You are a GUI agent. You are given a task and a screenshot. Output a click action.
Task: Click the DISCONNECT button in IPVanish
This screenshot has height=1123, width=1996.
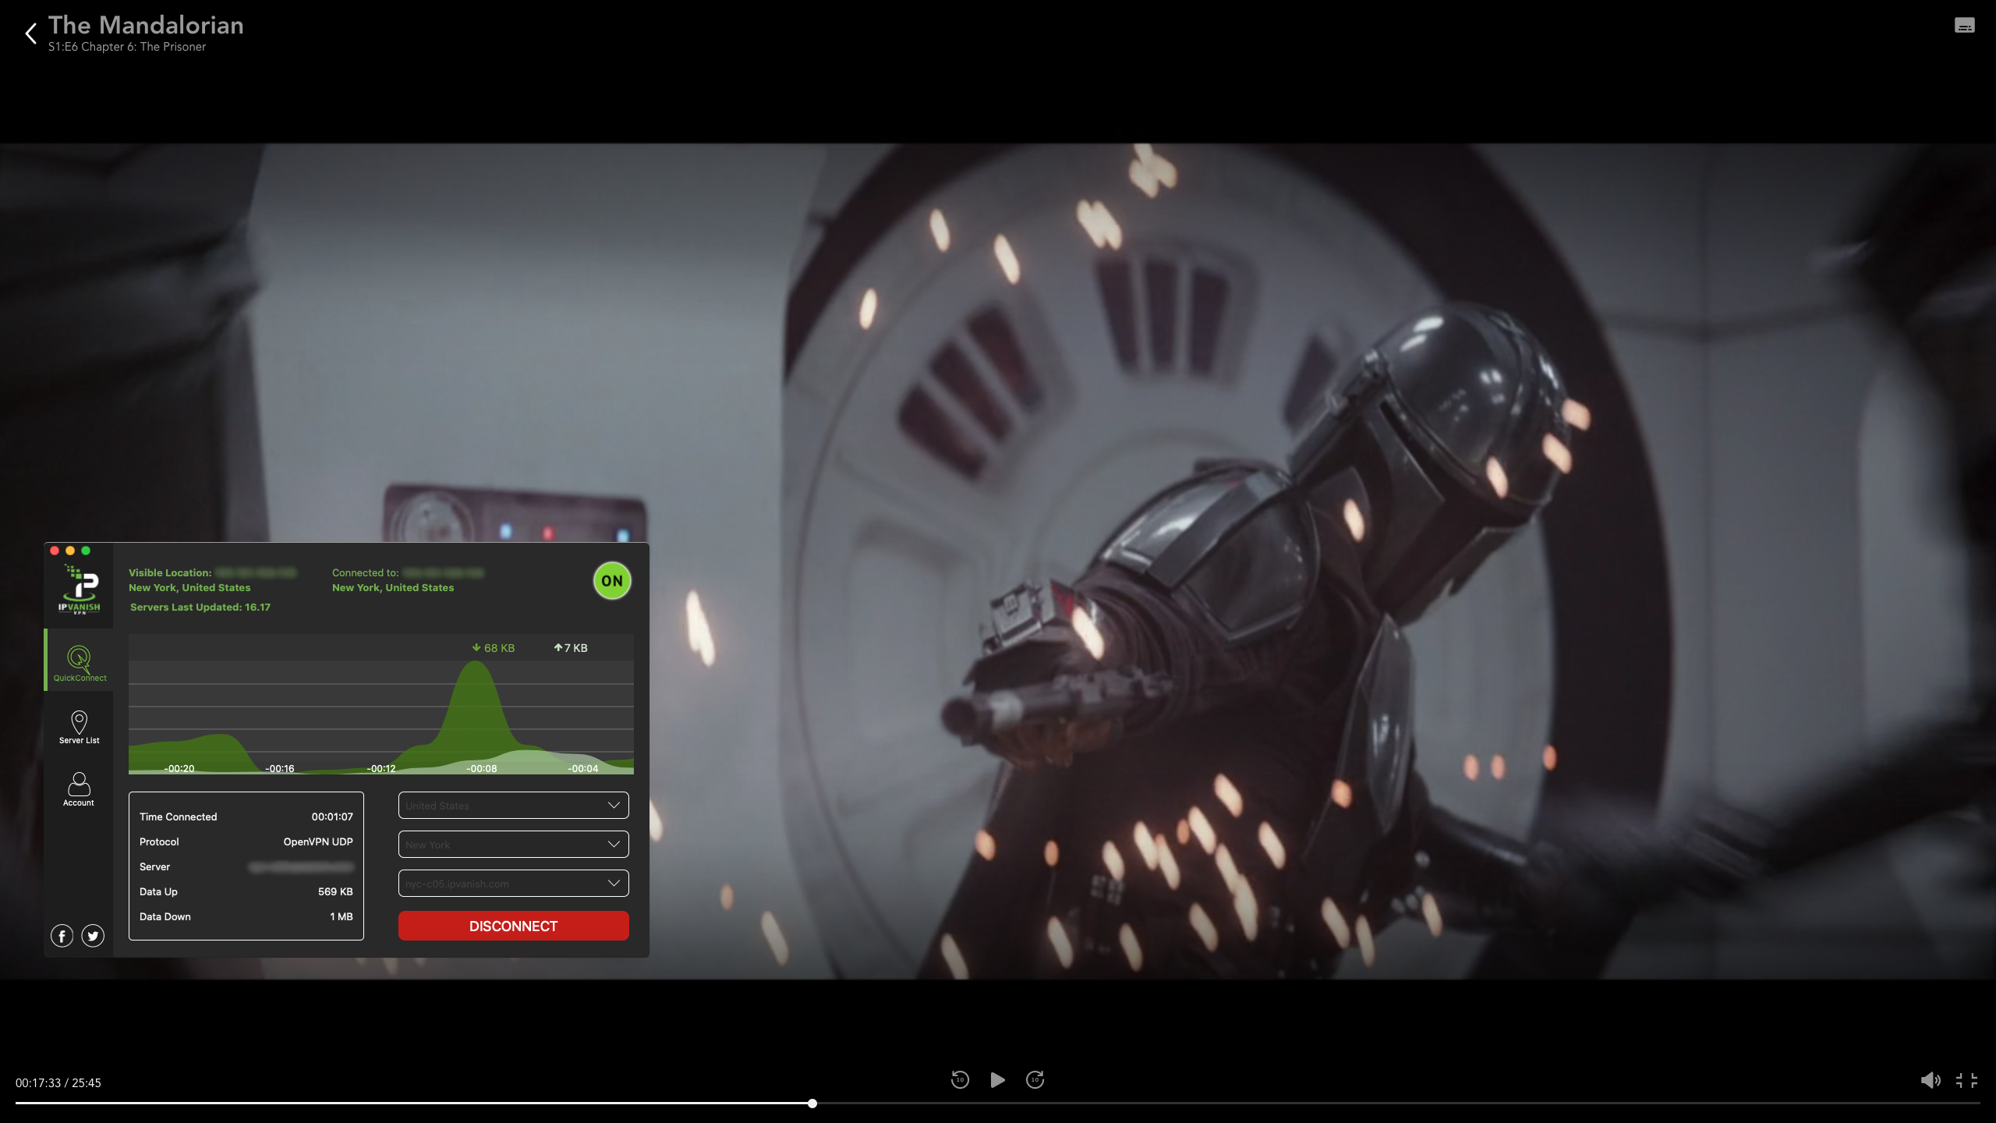[513, 926]
